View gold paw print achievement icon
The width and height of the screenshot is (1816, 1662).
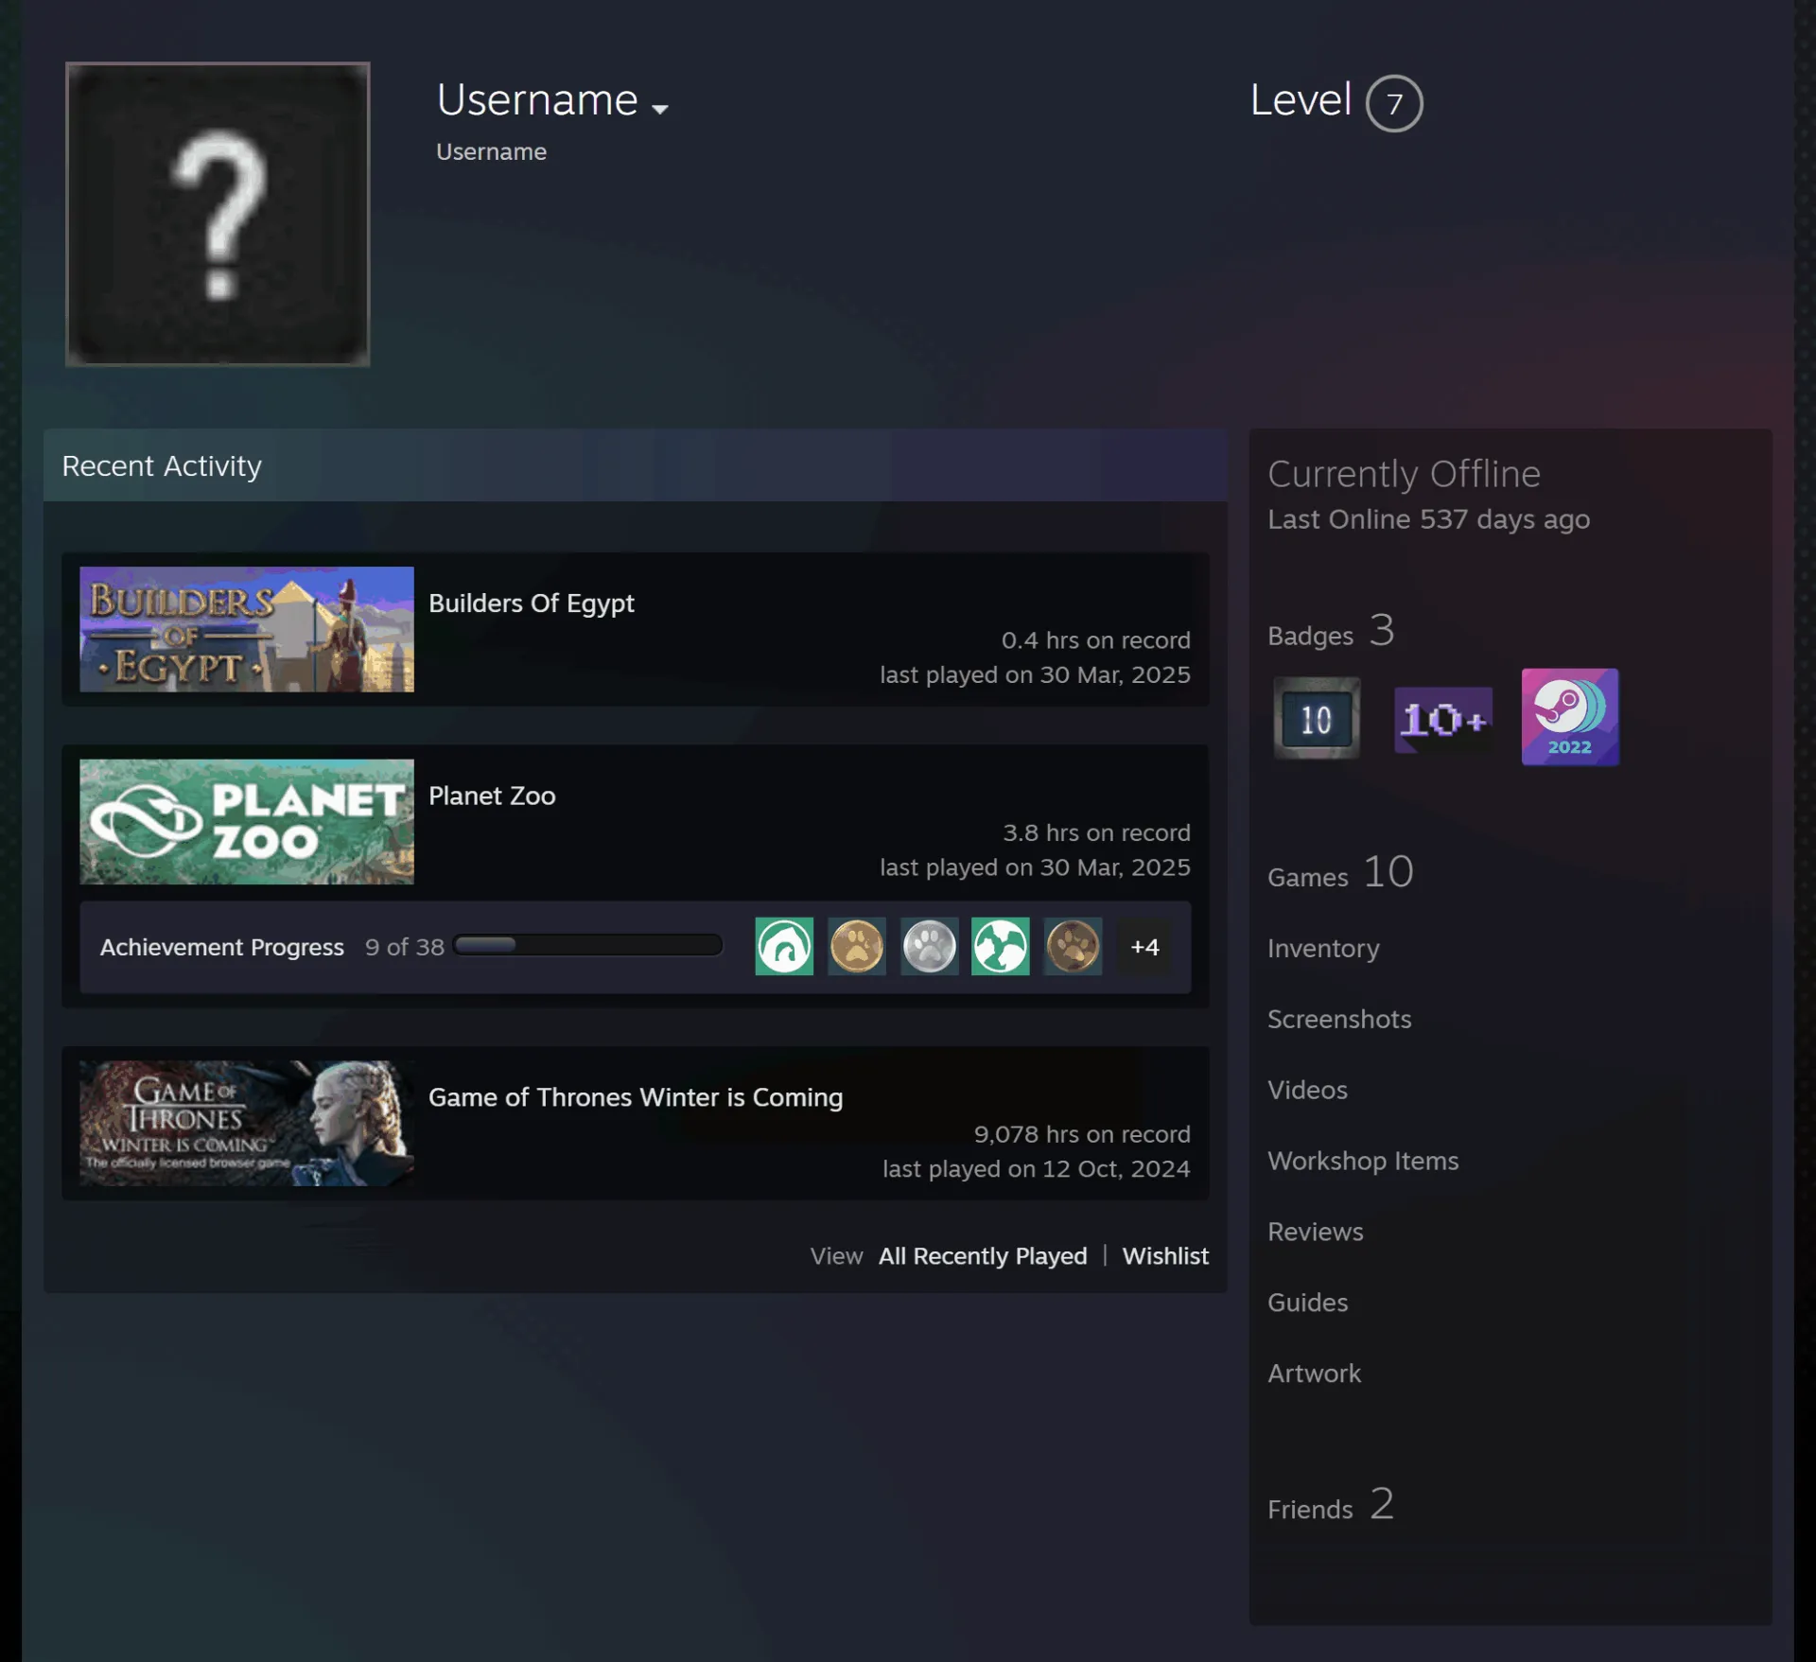click(x=857, y=946)
